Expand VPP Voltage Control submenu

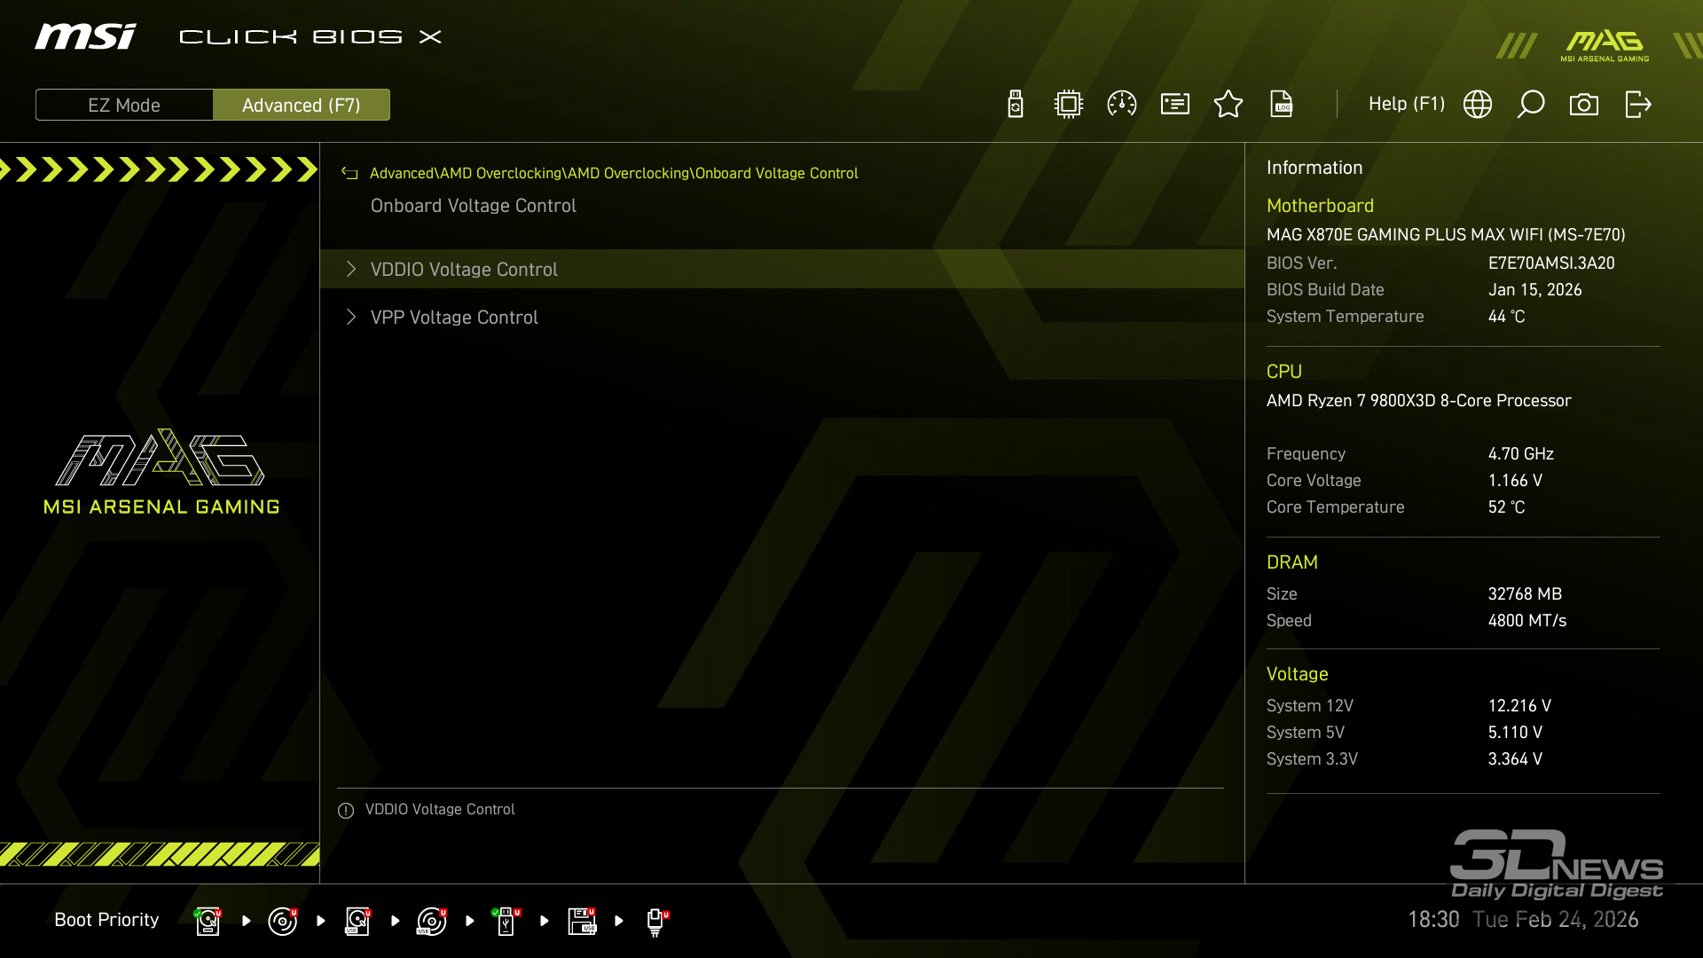tap(454, 318)
